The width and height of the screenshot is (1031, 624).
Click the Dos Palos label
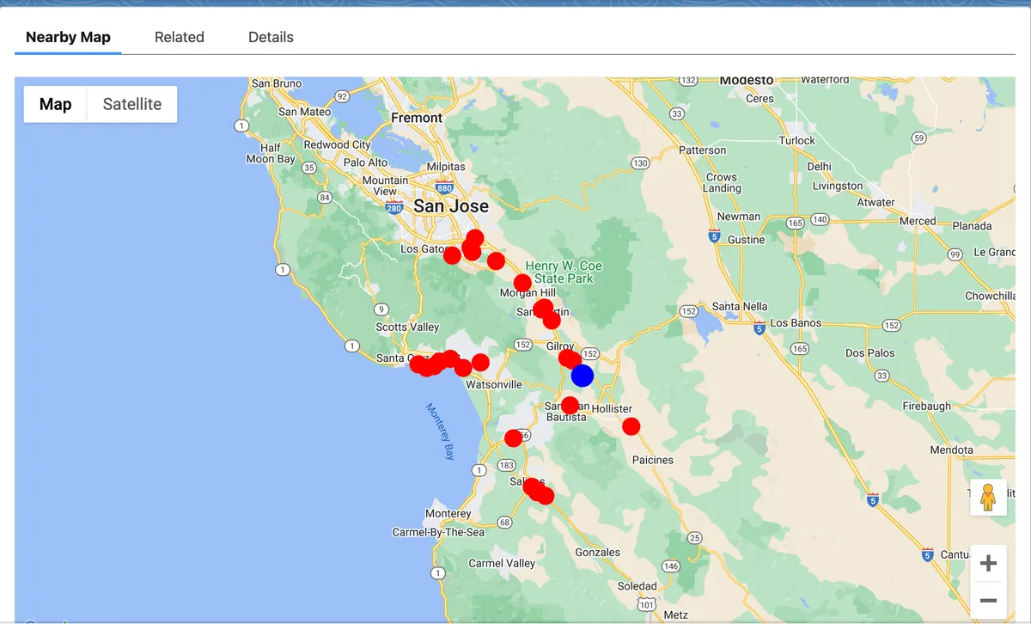(869, 353)
